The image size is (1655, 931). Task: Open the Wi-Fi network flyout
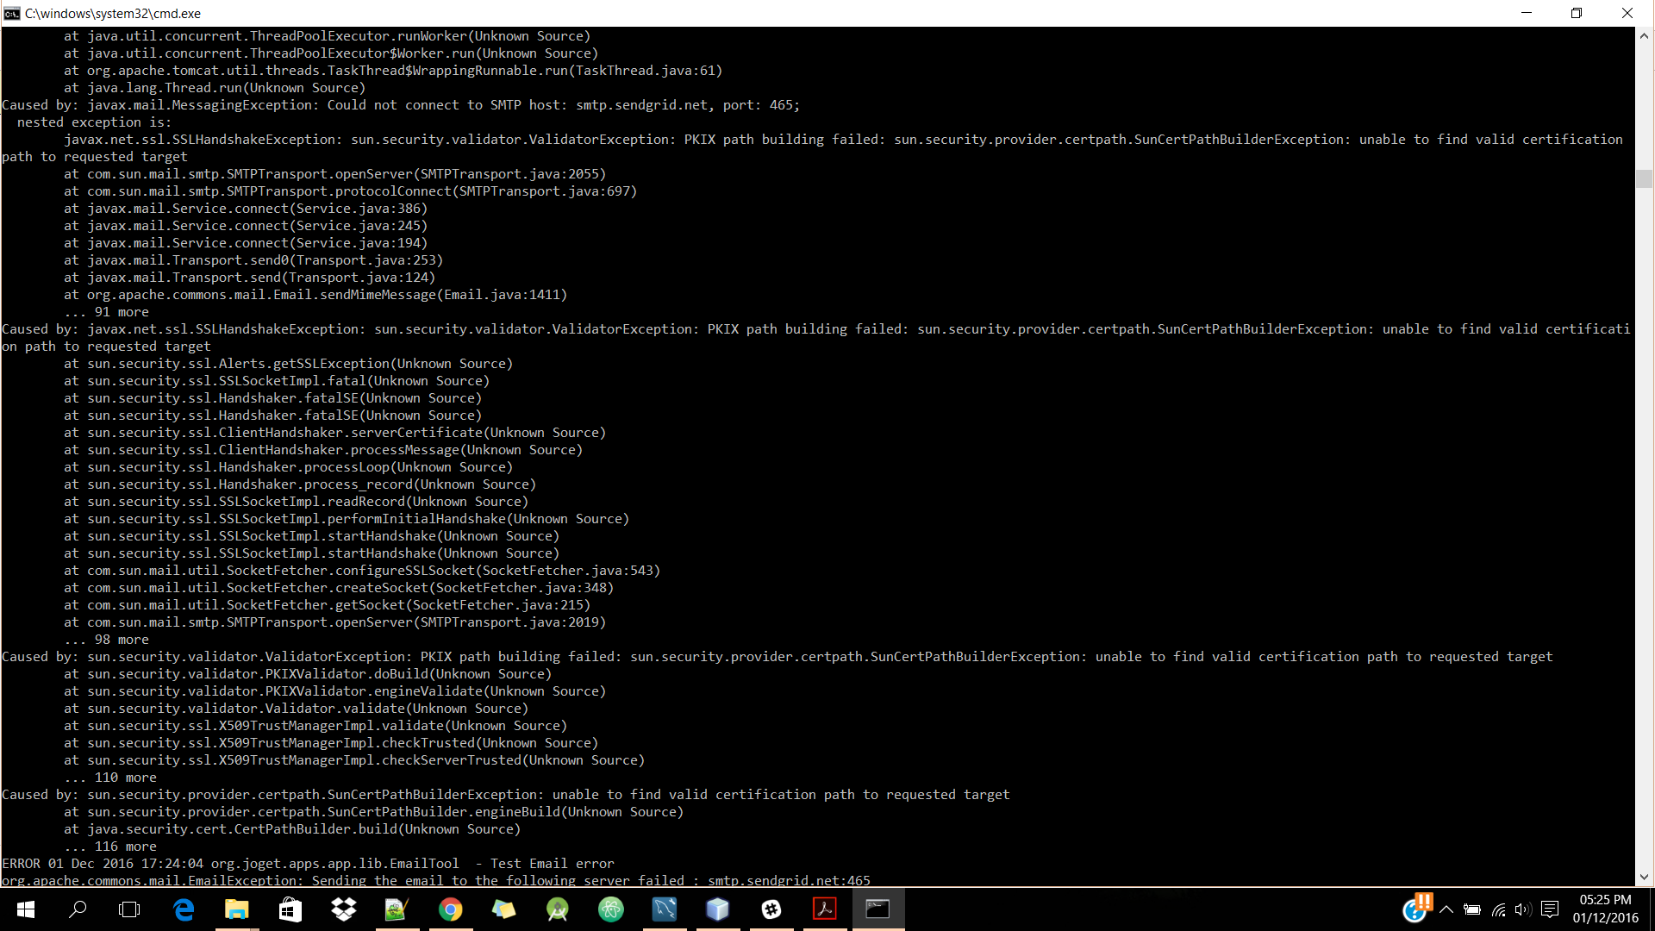point(1499,909)
